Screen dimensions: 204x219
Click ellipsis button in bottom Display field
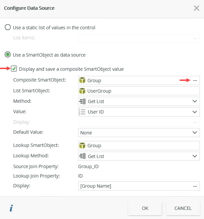click(x=195, y=186)
